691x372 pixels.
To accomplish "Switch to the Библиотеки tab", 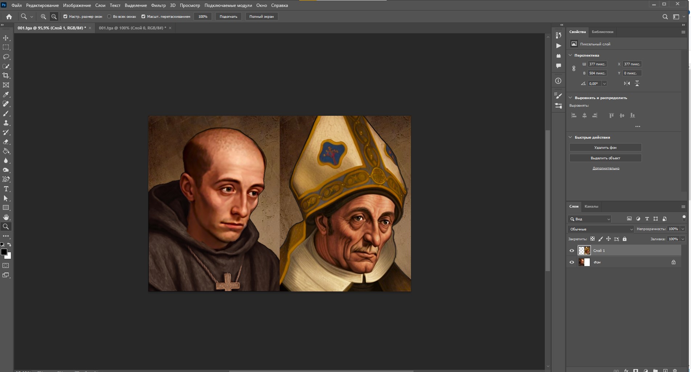I will pyautogui.click(x=602, y=32).
